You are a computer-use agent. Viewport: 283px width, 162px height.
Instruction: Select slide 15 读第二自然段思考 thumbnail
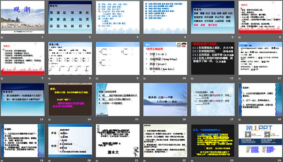click(117, 99)
